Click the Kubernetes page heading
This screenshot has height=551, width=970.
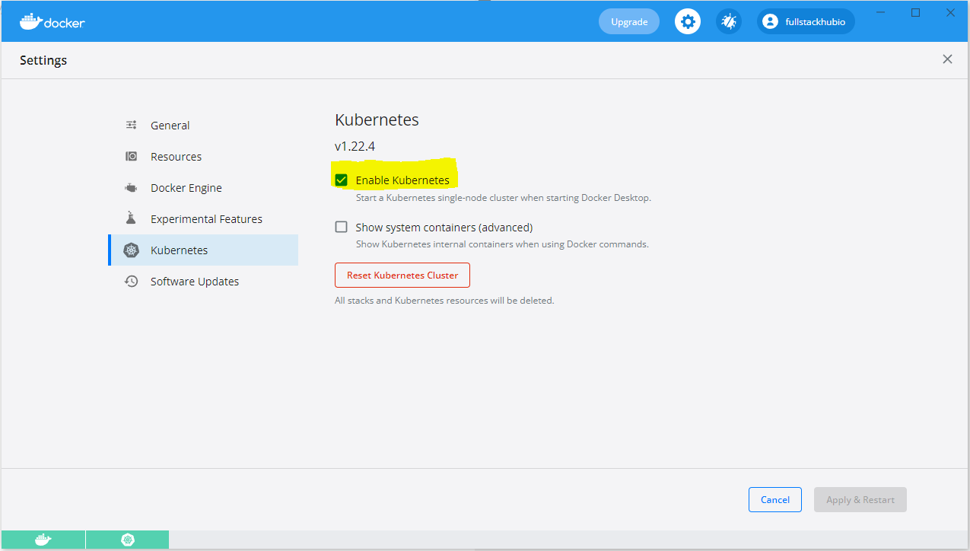point(377,119)
